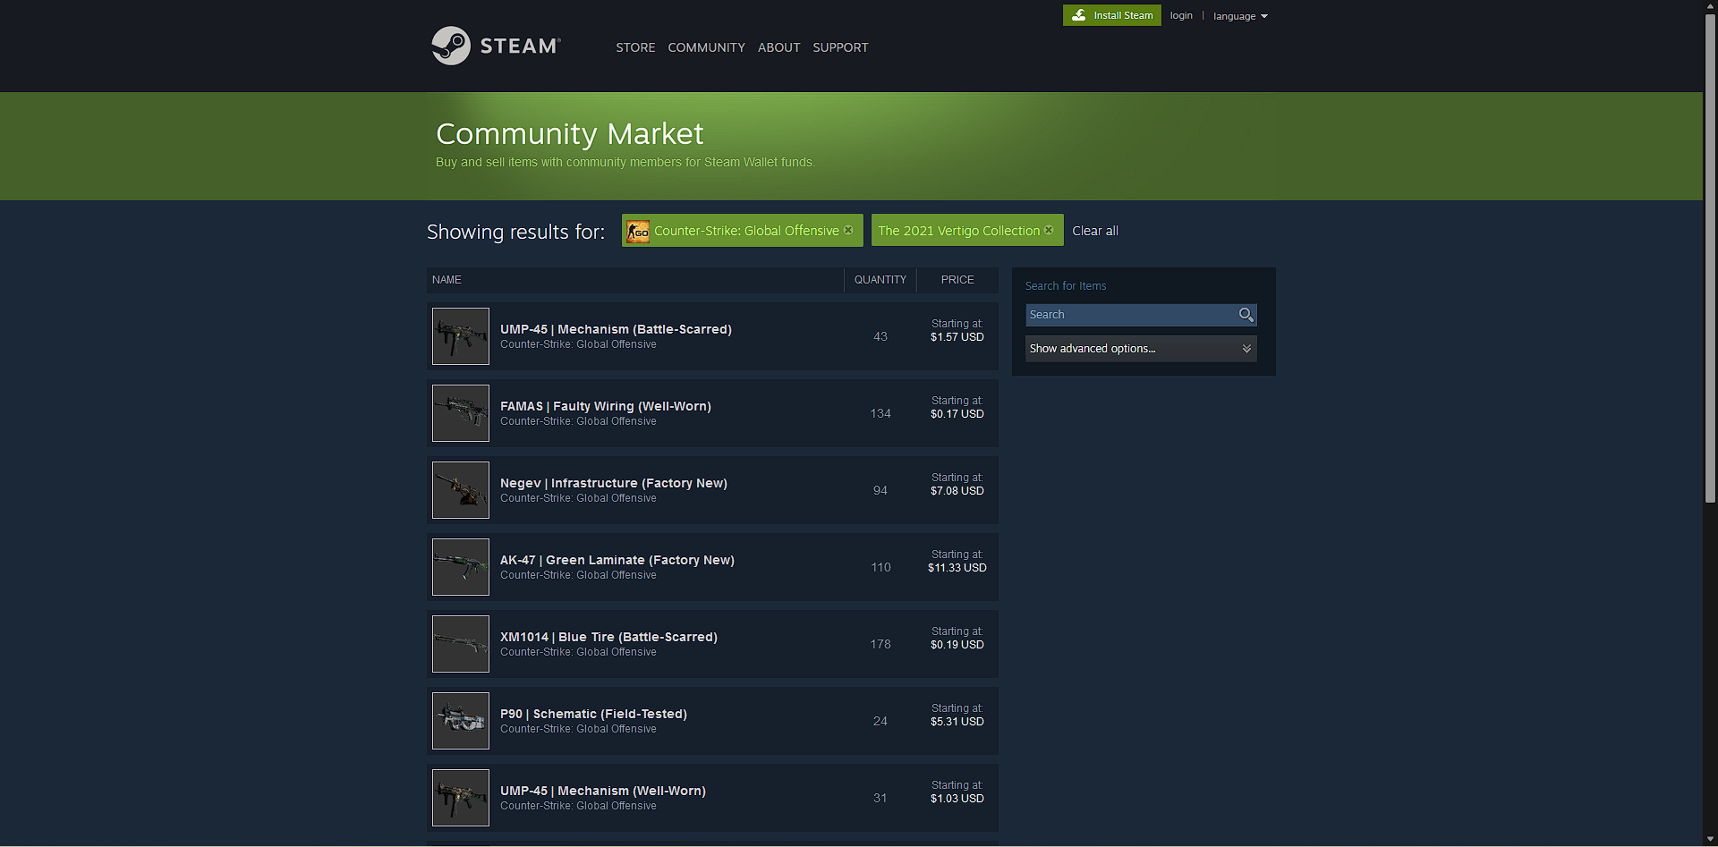Open the STORE menu

click(635, 47)
